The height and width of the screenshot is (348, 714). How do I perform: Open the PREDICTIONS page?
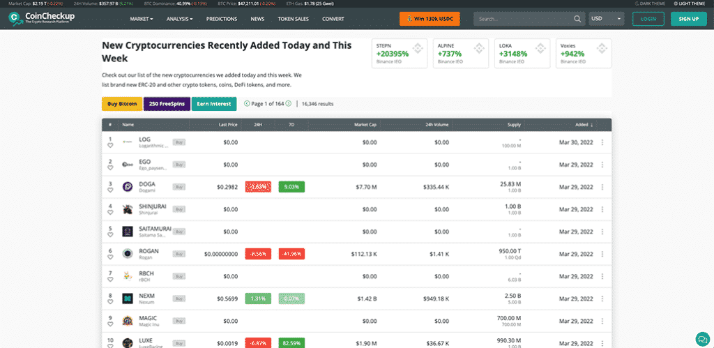click(222, 19)
